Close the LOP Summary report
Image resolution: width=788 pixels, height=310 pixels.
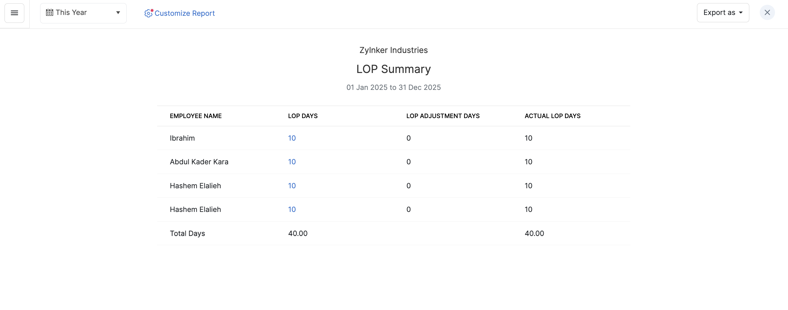tap(767, 12)
